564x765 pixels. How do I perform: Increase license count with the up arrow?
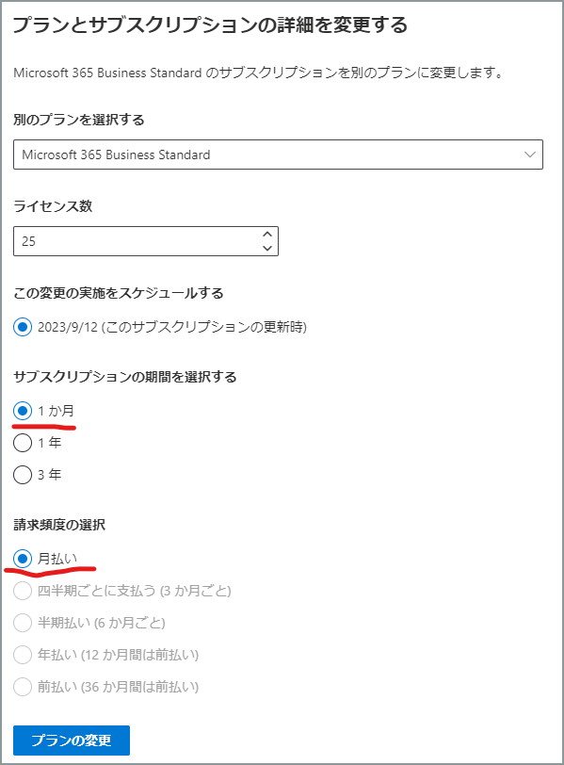[267, 235]
